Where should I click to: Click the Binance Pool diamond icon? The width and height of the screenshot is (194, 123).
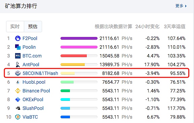pos(18,91)
